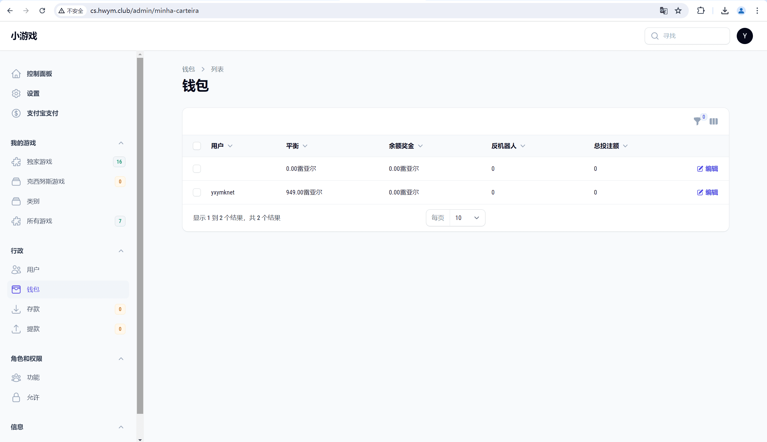Screen dimensions: 767x442
Task: Collapse the 我的游戏 sidebar section
Action: [121, 143]
